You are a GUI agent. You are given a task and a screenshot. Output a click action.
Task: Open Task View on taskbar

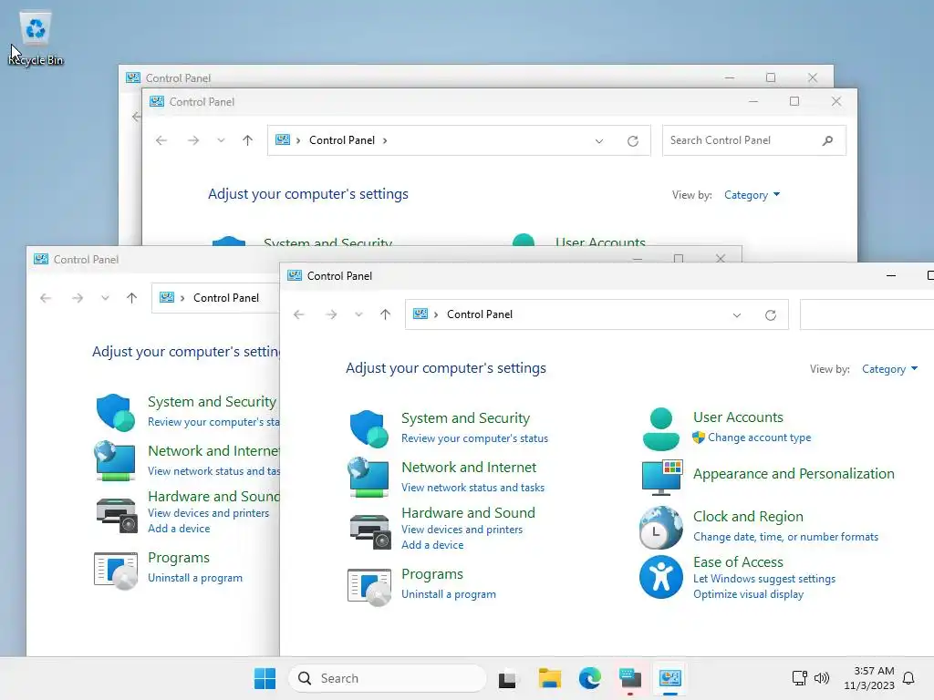click(x=507, y=678)
